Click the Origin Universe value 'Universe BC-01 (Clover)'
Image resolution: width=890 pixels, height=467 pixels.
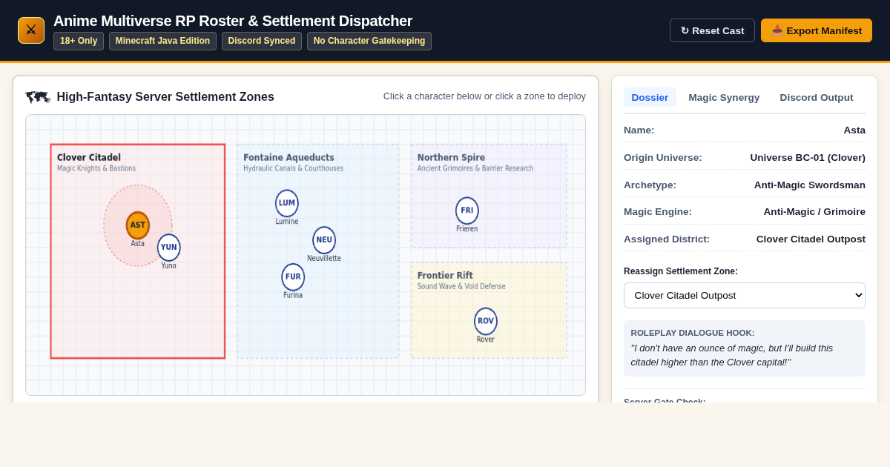[x=808, y=157]
